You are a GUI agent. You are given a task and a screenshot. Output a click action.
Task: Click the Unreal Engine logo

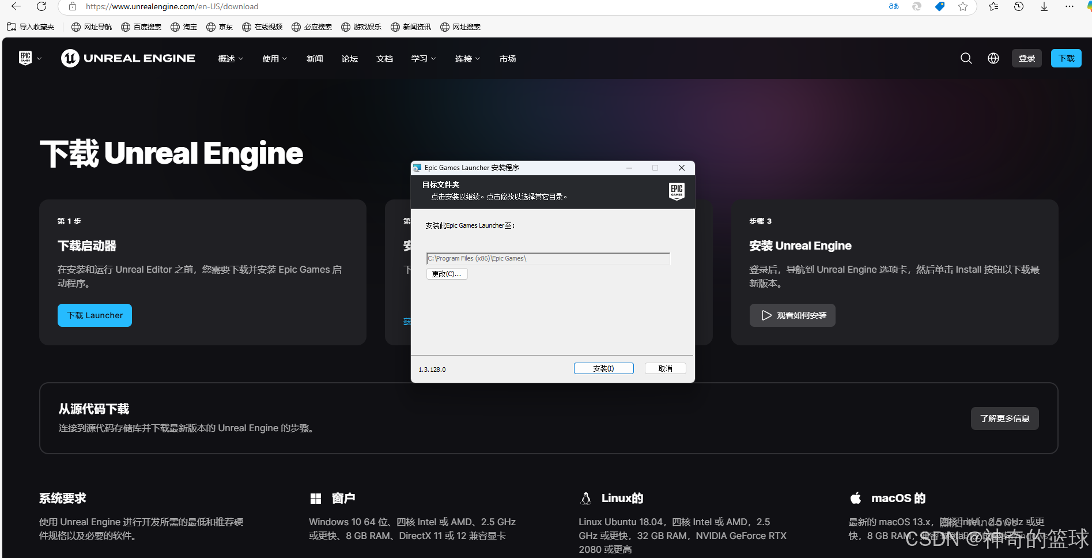pyautogui.click(x=128, y=58)
